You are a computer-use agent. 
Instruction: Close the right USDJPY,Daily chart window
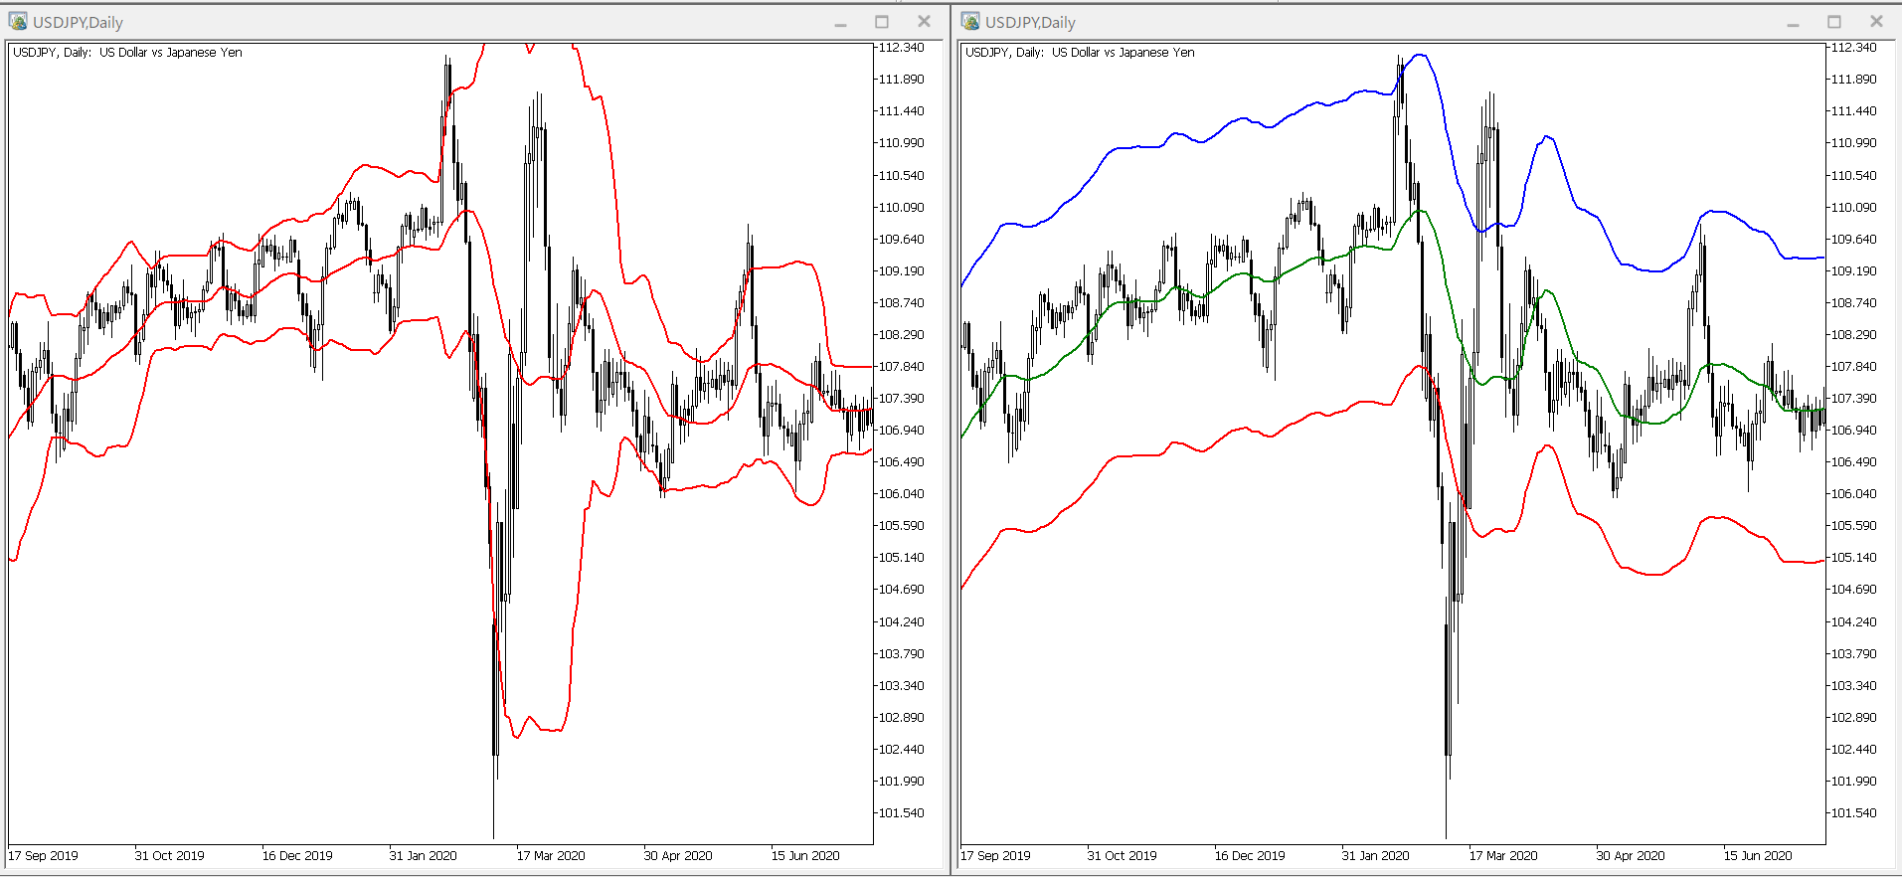[1876, 22]
